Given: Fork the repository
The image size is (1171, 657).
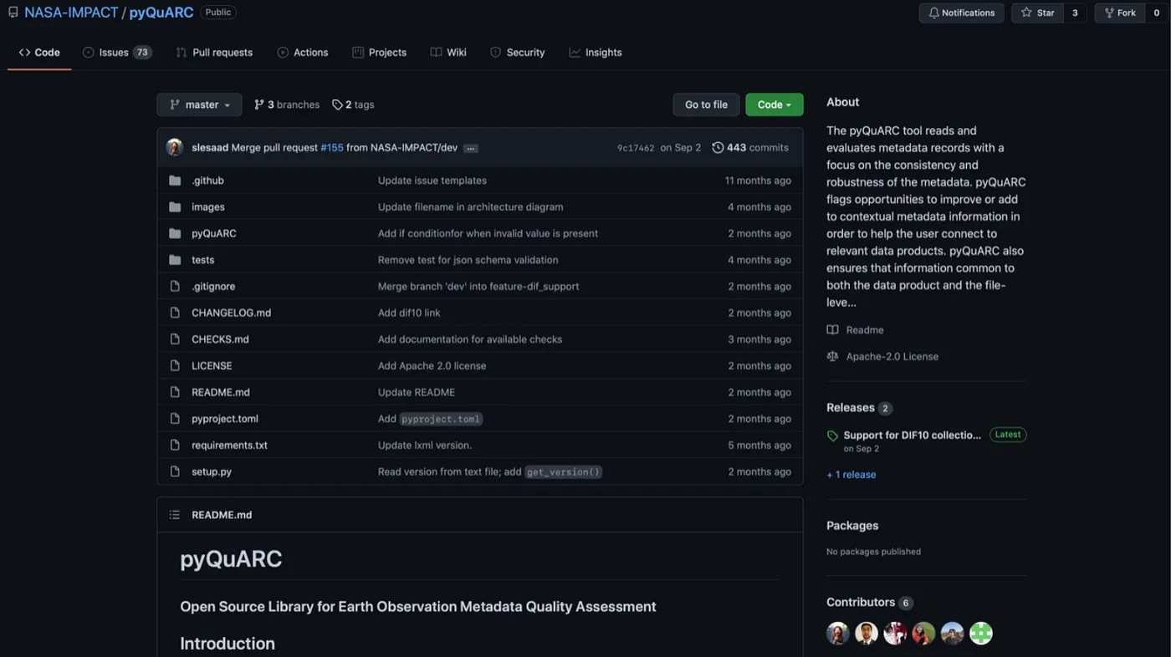Looking at the screenshot, I should (1120, 13).
